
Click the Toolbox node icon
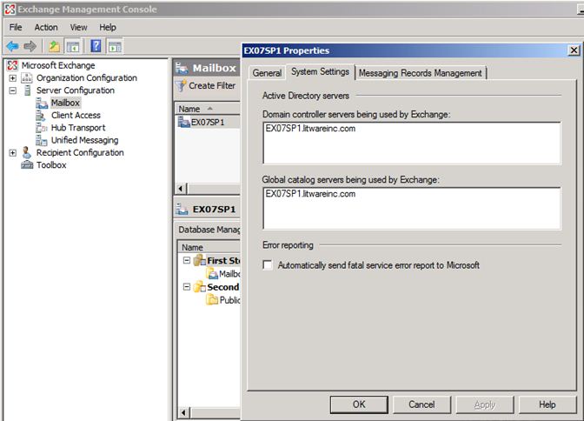[27, 164]
